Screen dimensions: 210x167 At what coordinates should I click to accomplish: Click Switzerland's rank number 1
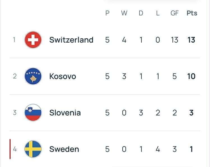pyautogui.click(x=14, y=40)
